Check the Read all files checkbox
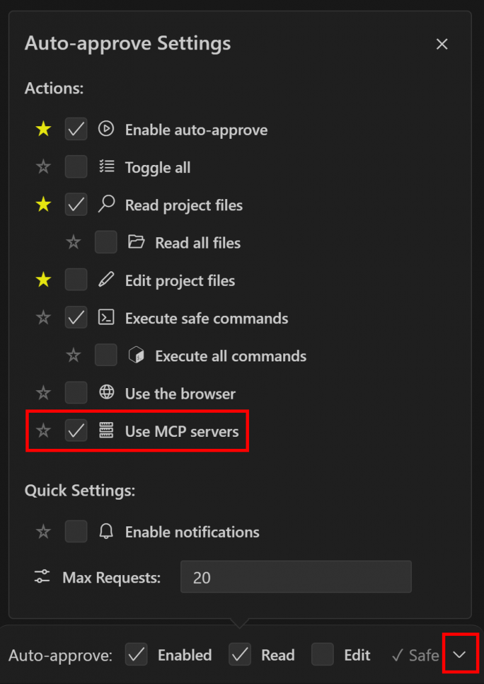The height and width of the screenshot is (684, 484). pyautogui.click(x=105, y=242)
